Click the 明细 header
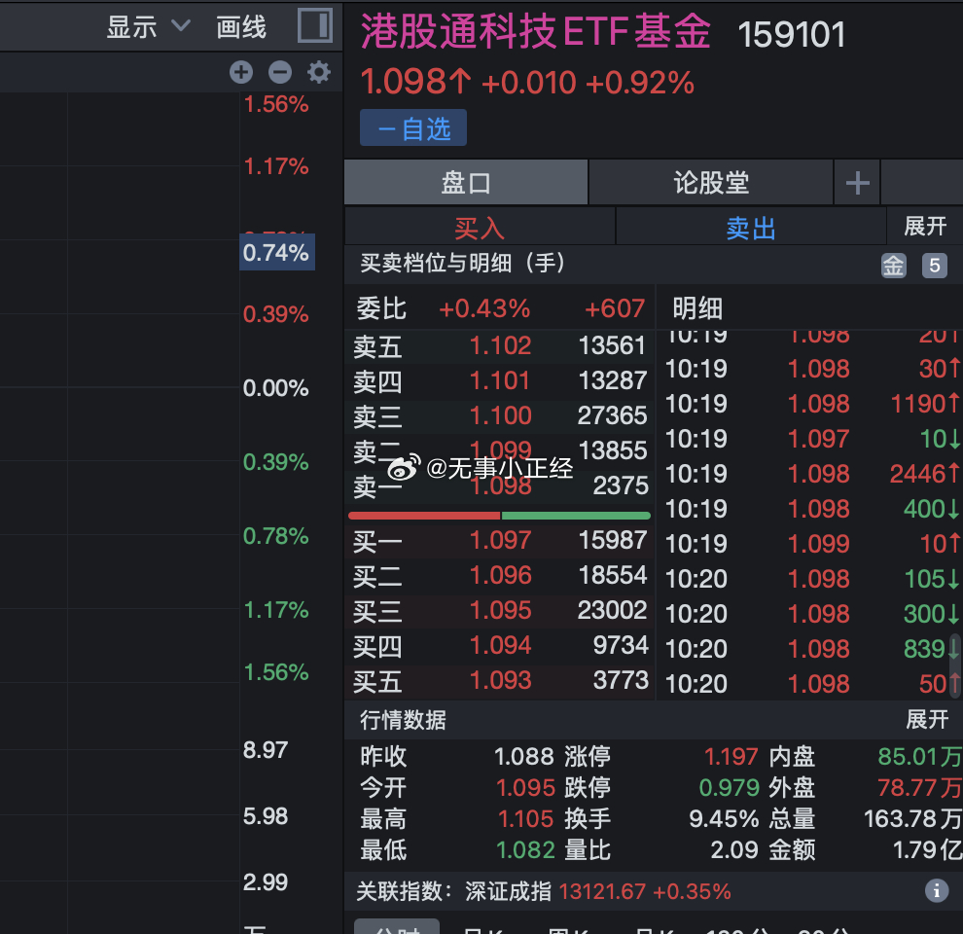The width and height of the screenshot is (963, 934). point(697,308)
